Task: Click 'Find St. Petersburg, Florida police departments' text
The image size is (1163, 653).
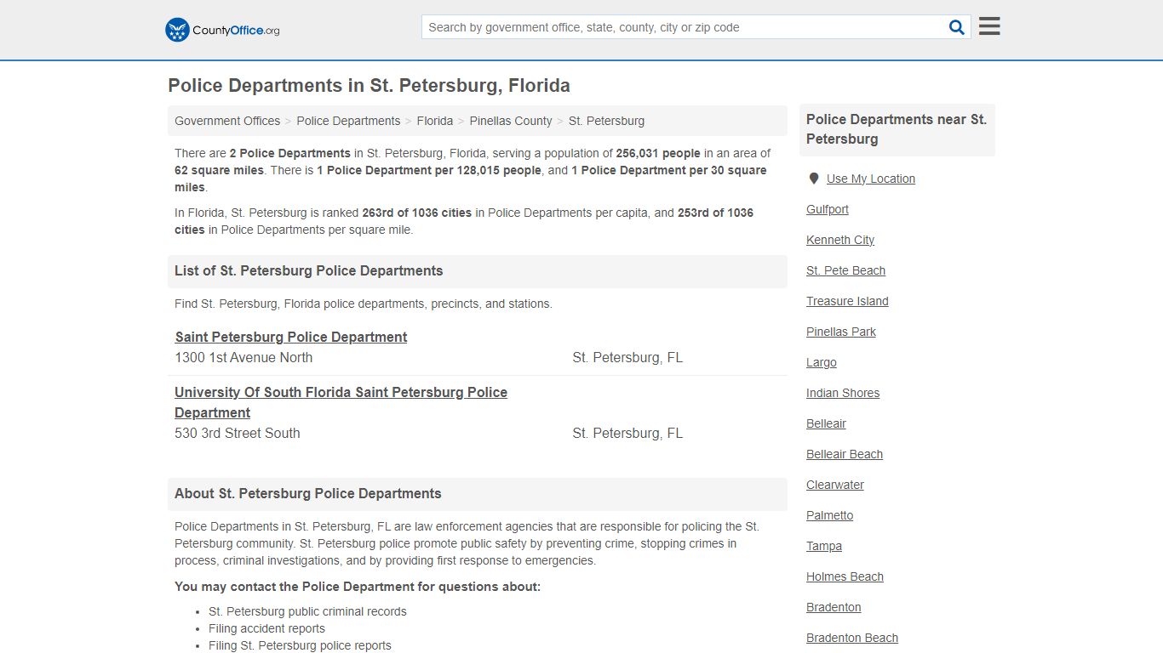Action: click(364, 304)
